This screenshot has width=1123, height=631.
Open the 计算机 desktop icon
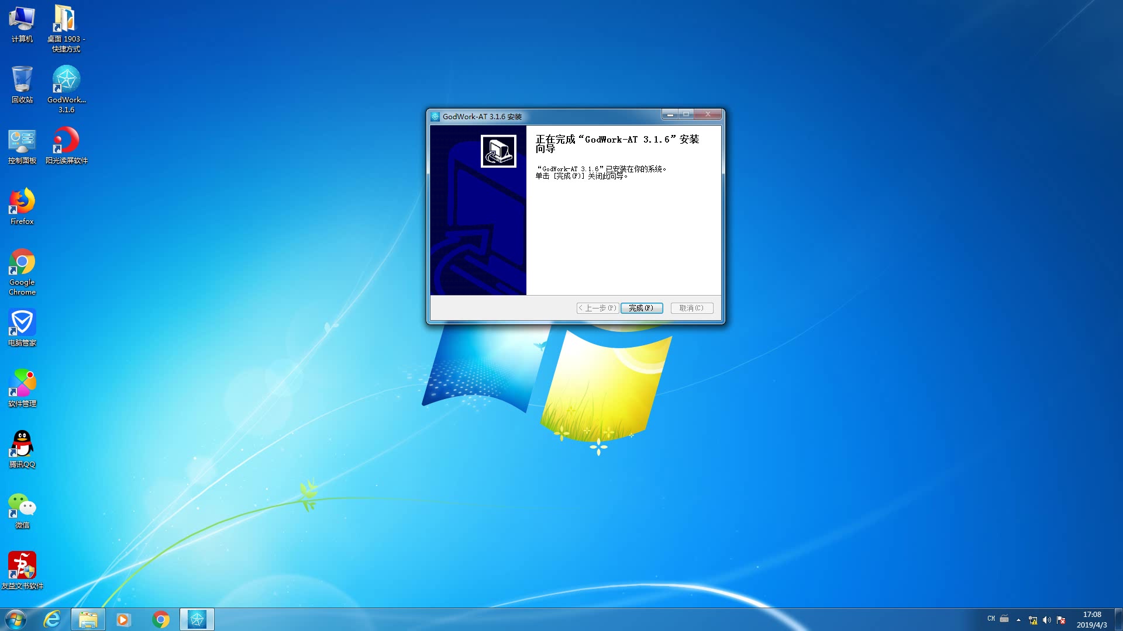(x=22, y=25)
